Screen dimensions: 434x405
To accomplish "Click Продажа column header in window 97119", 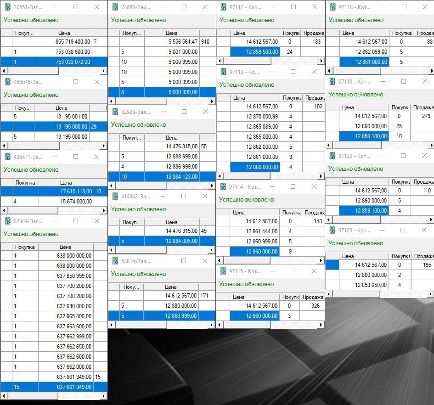I will (422, 107).
